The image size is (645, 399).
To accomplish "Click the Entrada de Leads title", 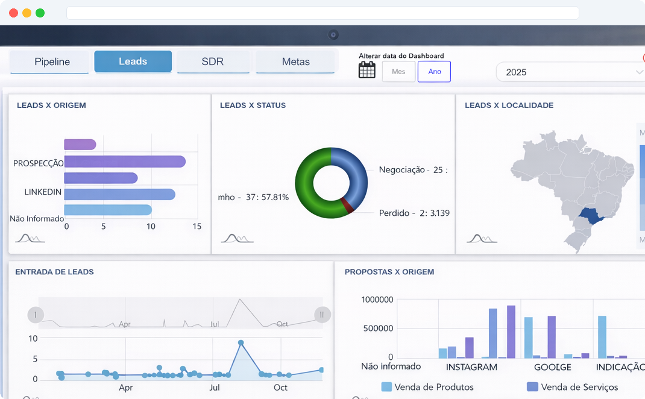I will 54,272.
